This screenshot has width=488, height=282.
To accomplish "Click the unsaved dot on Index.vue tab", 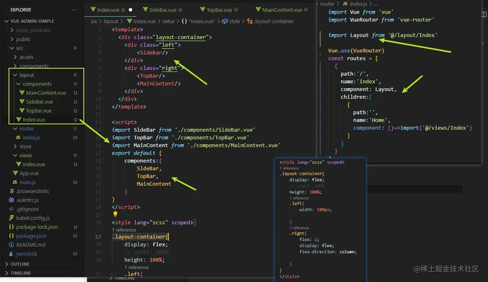I will (x=131, y=10).
